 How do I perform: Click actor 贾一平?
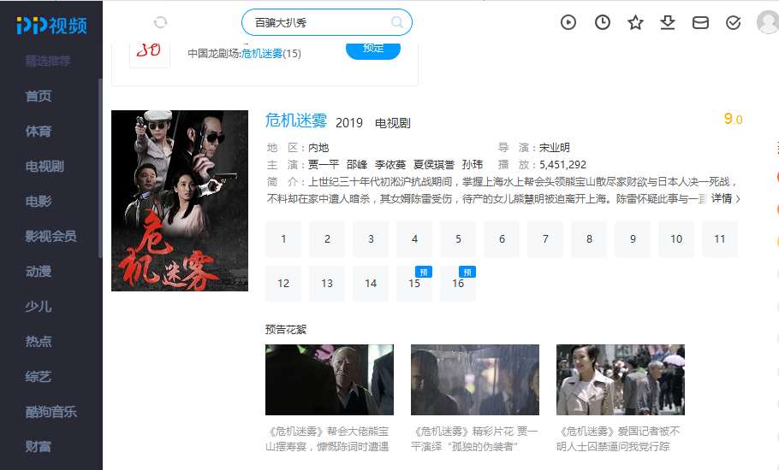tap(324, 165)
